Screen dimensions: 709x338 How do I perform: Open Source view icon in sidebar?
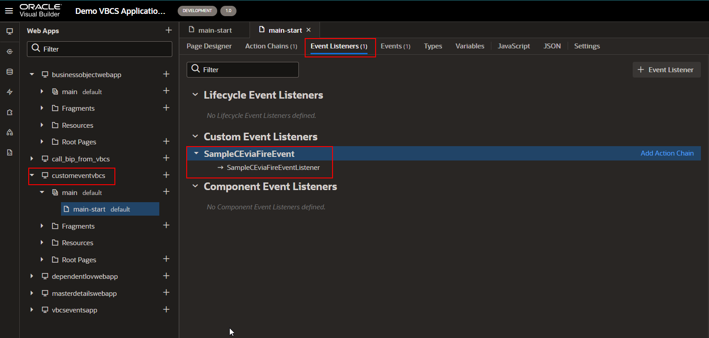click(9, 152)
